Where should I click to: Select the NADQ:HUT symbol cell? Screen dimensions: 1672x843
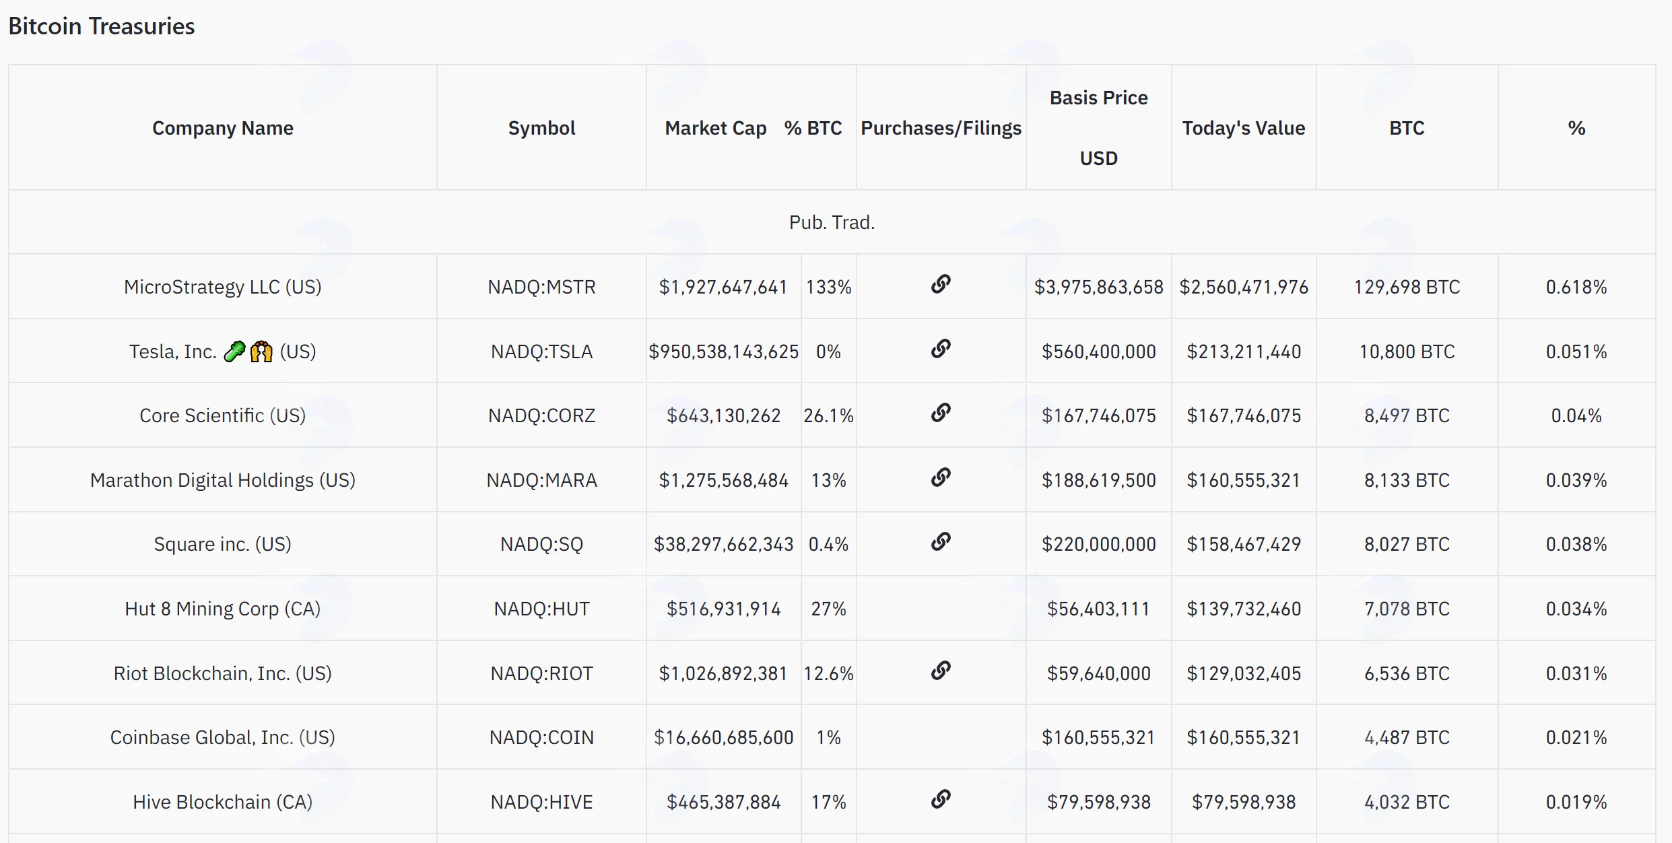point(541,609)
